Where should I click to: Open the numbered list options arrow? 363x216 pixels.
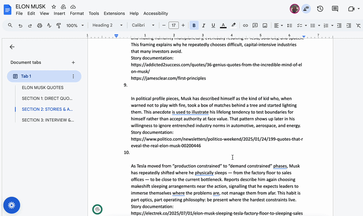332,25
